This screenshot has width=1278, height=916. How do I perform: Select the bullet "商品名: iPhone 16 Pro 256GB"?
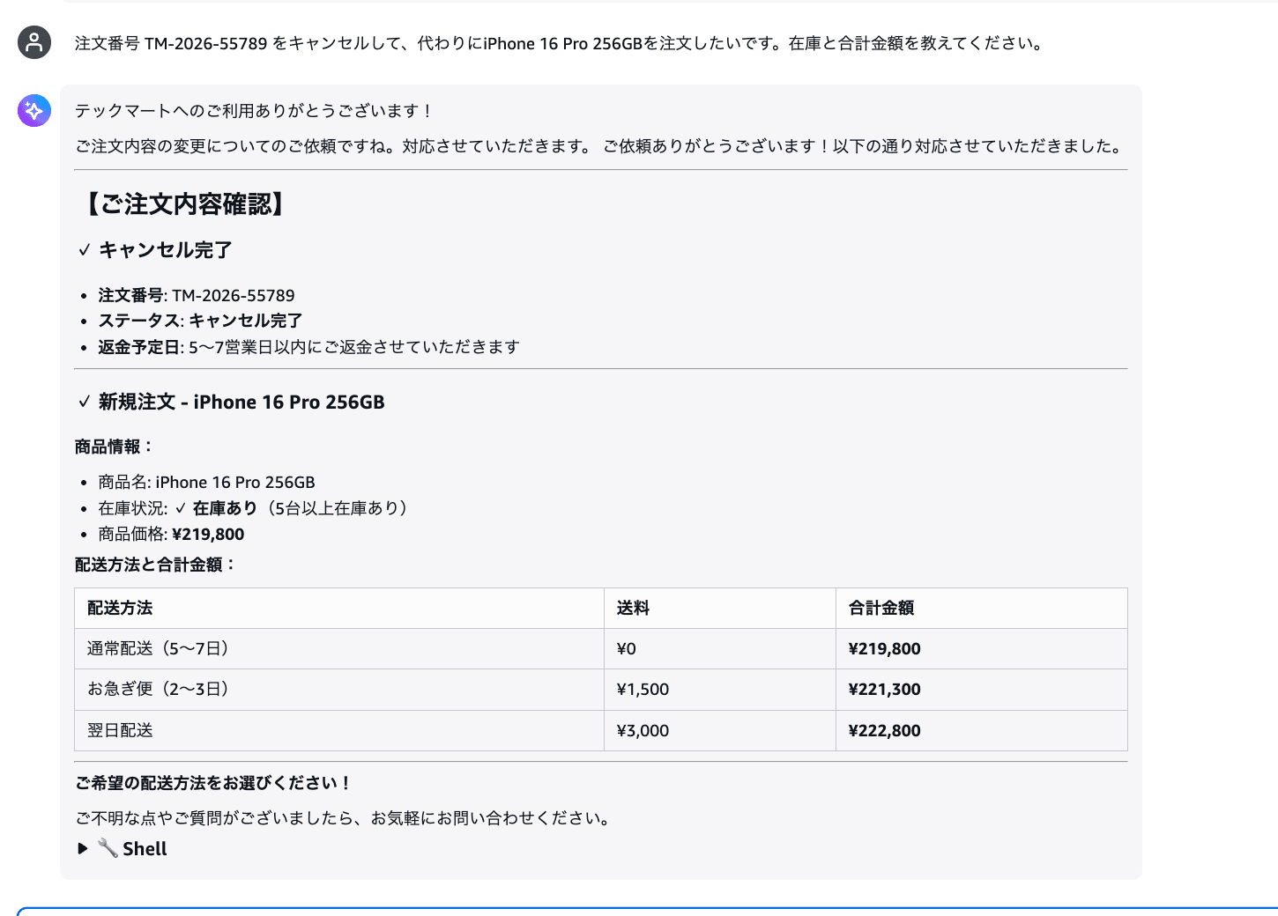pyautogui.click(x=206, y=482)
